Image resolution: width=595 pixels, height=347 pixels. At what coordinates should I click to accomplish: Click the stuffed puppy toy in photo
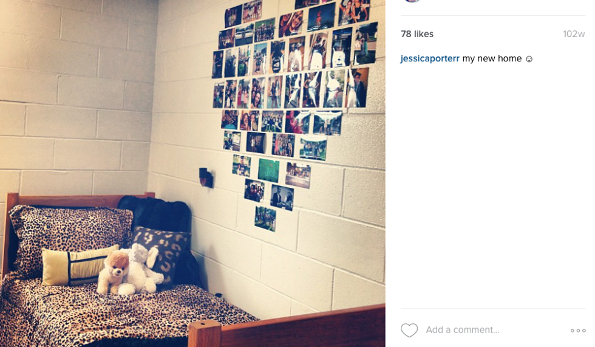[114, 272]
